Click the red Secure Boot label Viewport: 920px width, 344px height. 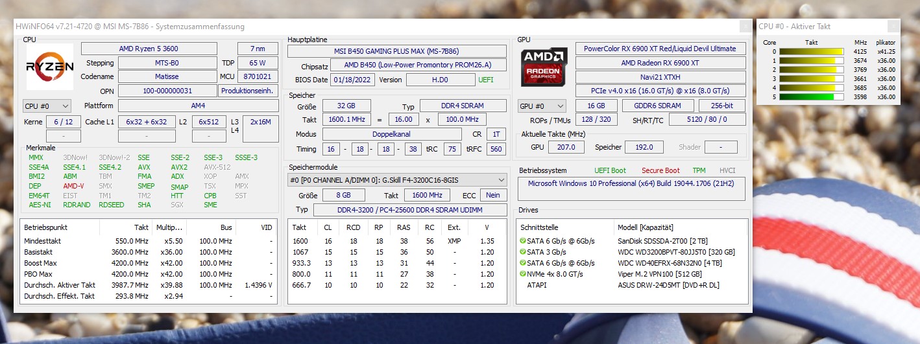click(x=660, y=170)
